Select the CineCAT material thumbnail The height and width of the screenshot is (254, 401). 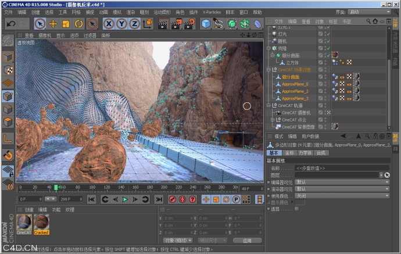[24, 222]
